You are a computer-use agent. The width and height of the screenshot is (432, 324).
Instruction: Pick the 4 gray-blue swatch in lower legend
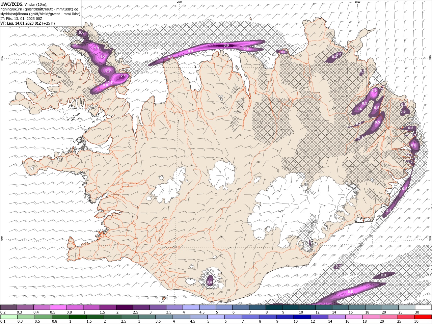[181, 317]
